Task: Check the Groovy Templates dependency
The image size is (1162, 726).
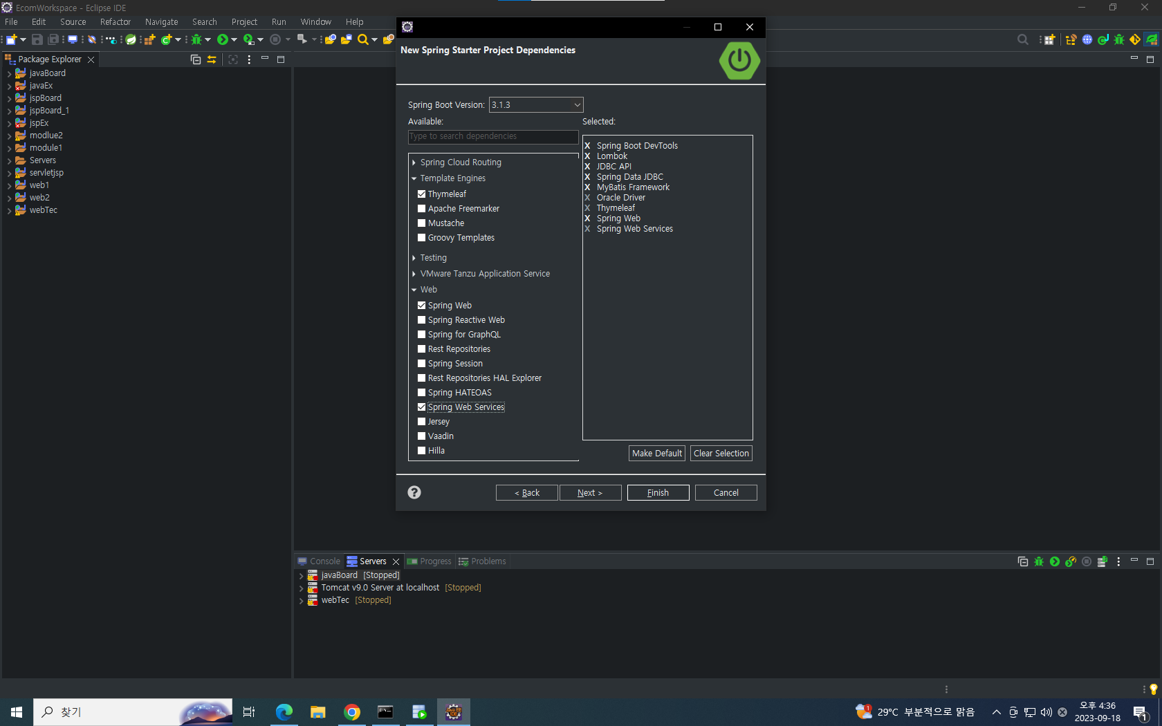Action: click(421, 238)
